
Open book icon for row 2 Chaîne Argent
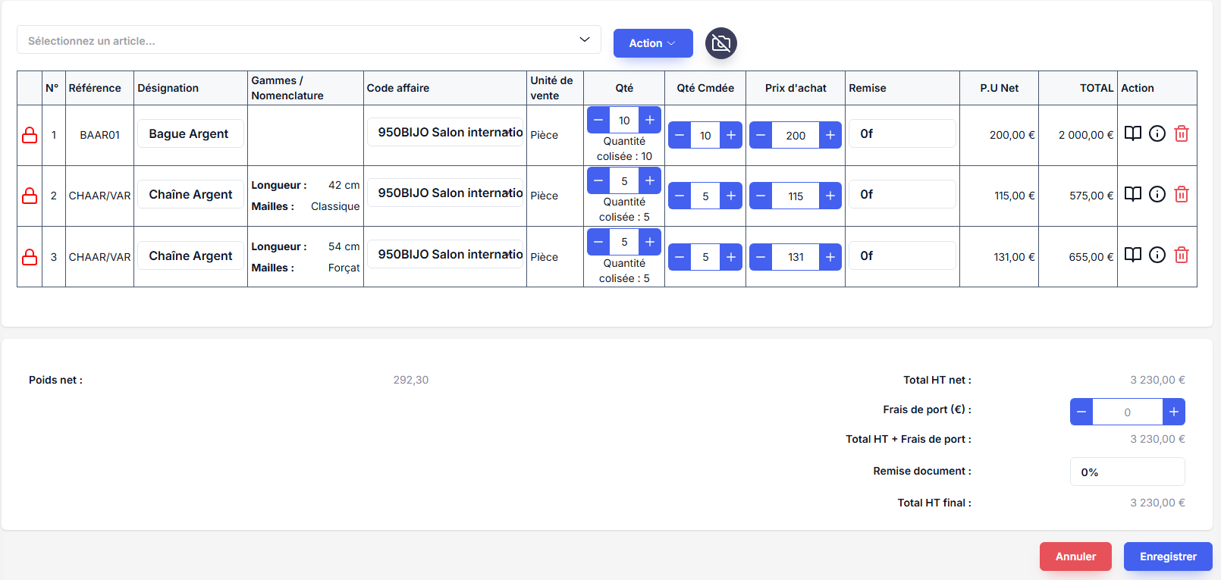[x=1132, y=195]
